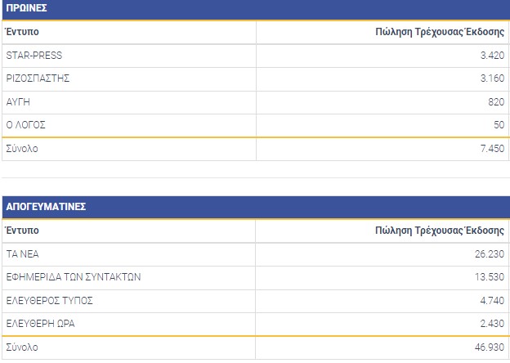Select the ΕΛΕΥΘΕΡΗ ΩΡΑ sales value 2.430

(x=493, y=324)
